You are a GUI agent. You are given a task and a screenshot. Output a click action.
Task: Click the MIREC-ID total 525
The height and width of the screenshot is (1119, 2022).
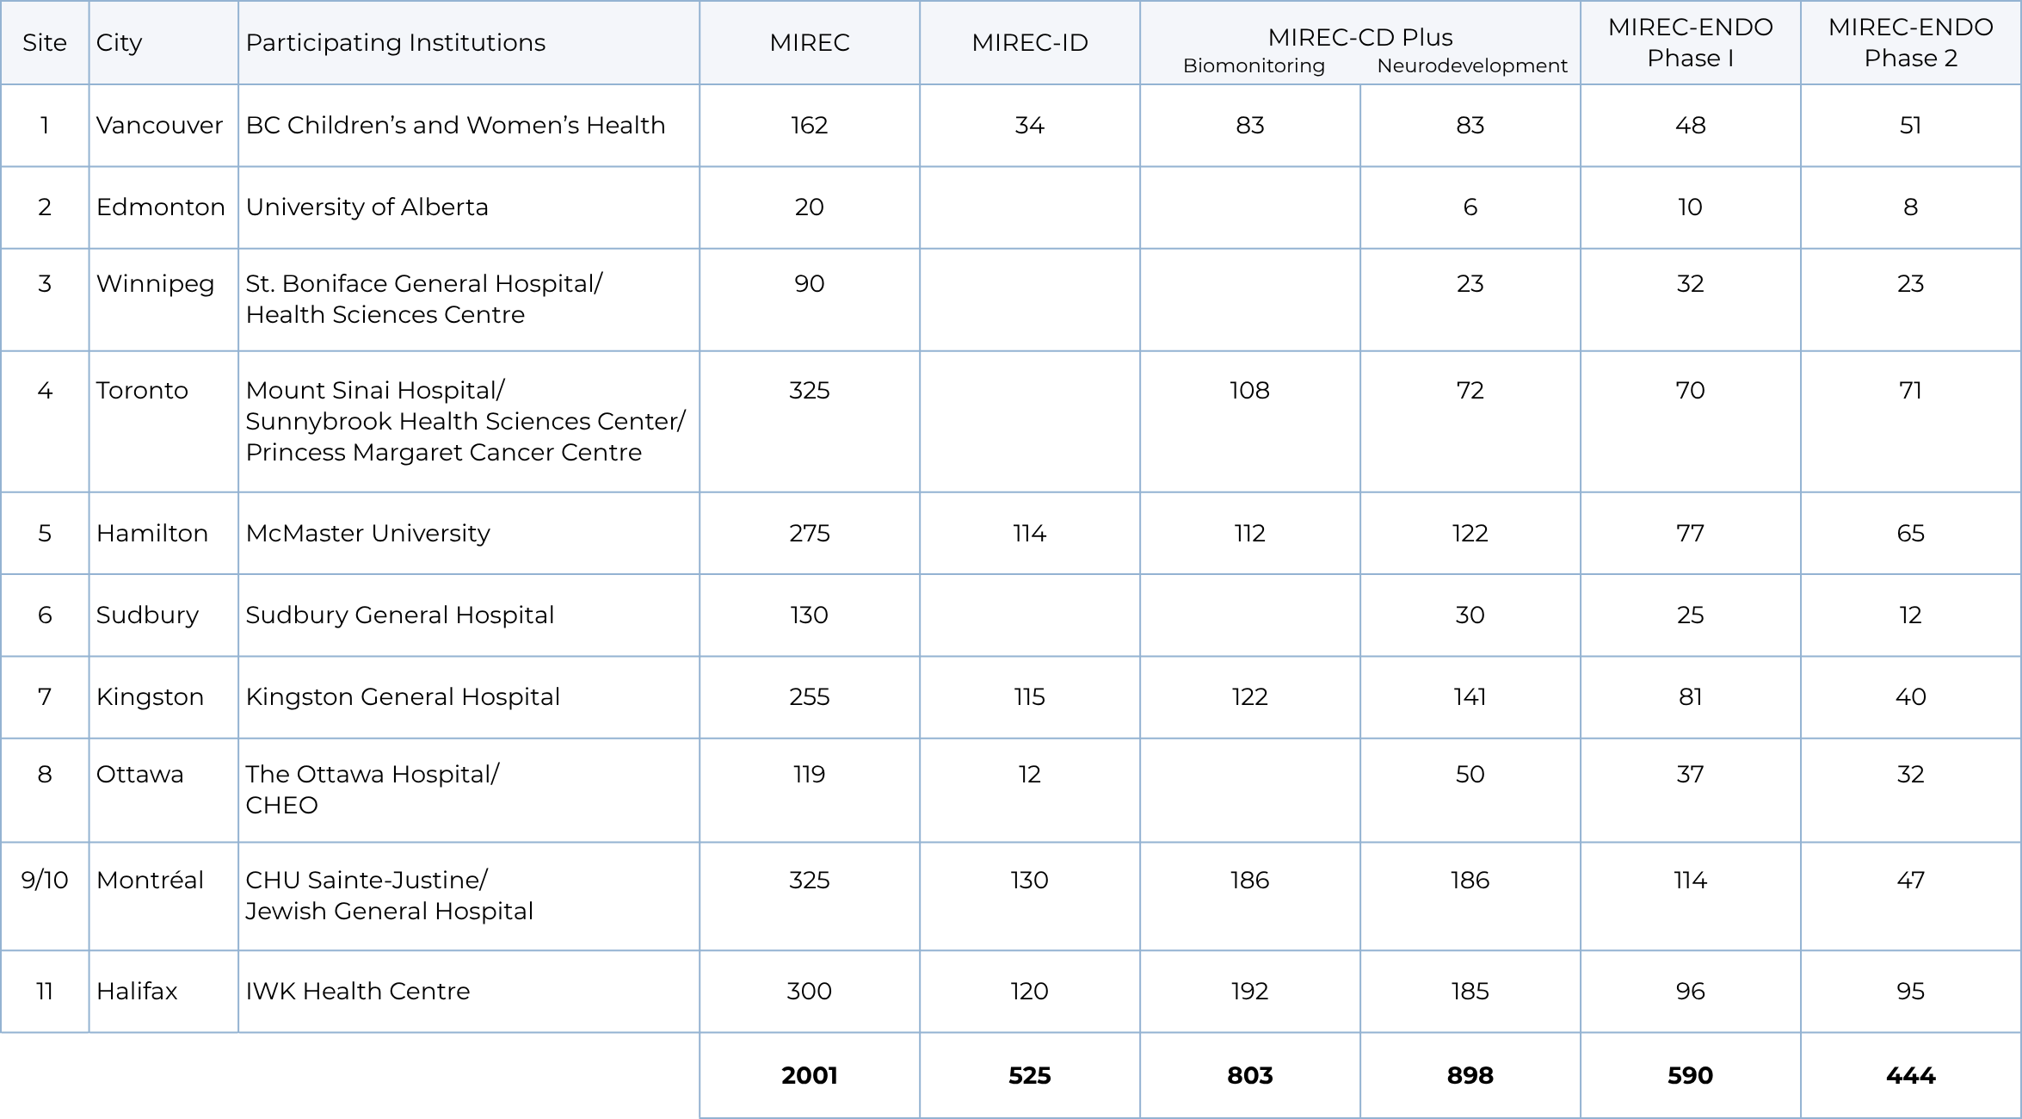click(1030, 1076)
